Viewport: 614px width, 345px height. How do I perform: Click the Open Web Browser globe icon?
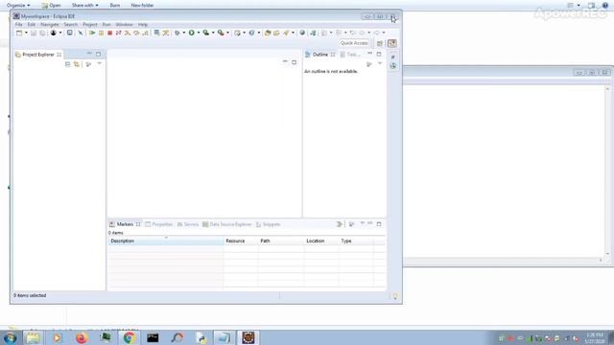click(x=302, y=33)
